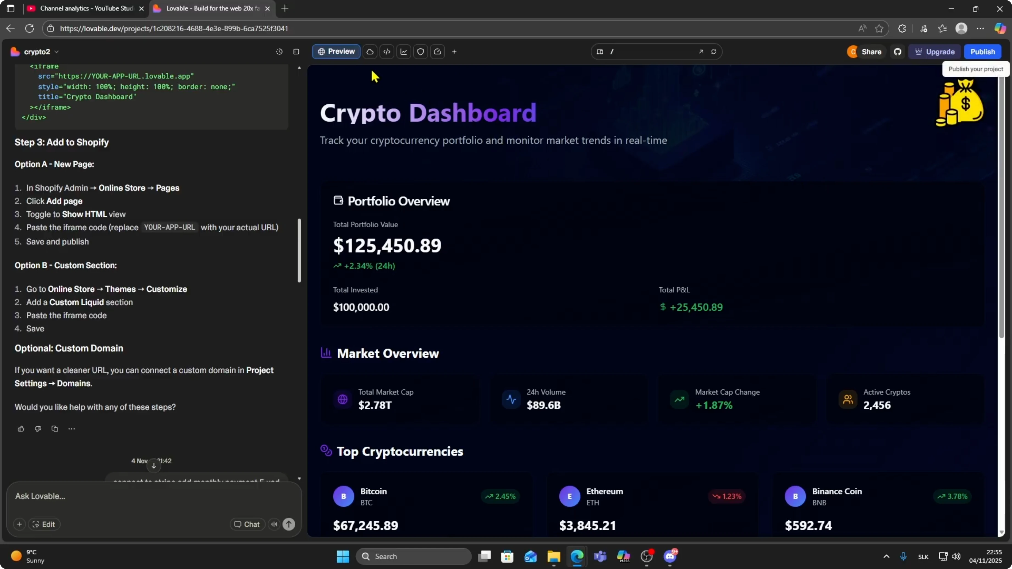The image size is (1012, 569).
Task: Open the Copilot sidebar icon
Action: pyautogui.click(x=1000, y=28)
